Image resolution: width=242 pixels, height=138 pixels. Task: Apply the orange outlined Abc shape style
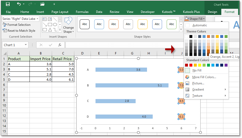coord(114,24)
